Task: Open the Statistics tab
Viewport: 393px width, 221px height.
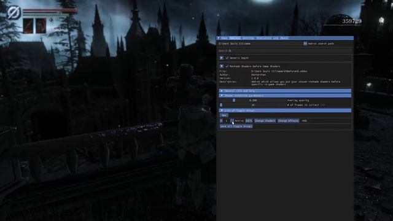Action: (264, 38)
